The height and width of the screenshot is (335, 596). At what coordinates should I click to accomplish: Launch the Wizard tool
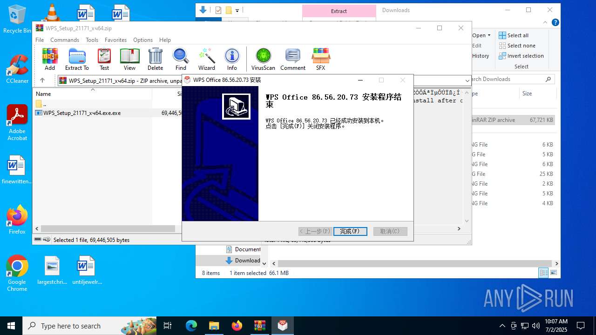(x=207, y=59)
